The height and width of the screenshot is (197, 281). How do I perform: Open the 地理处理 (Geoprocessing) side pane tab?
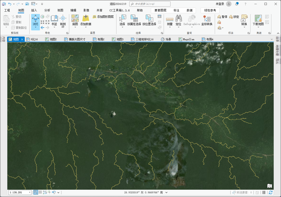pos(277,50)
